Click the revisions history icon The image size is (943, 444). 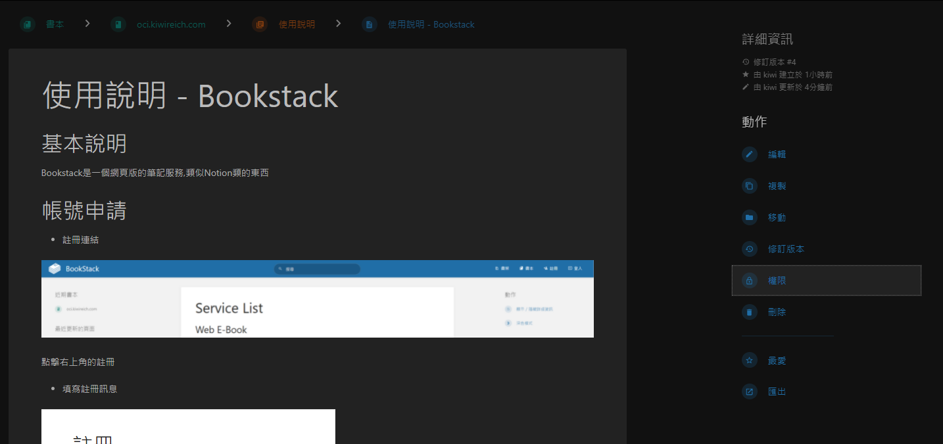point(749,249)
